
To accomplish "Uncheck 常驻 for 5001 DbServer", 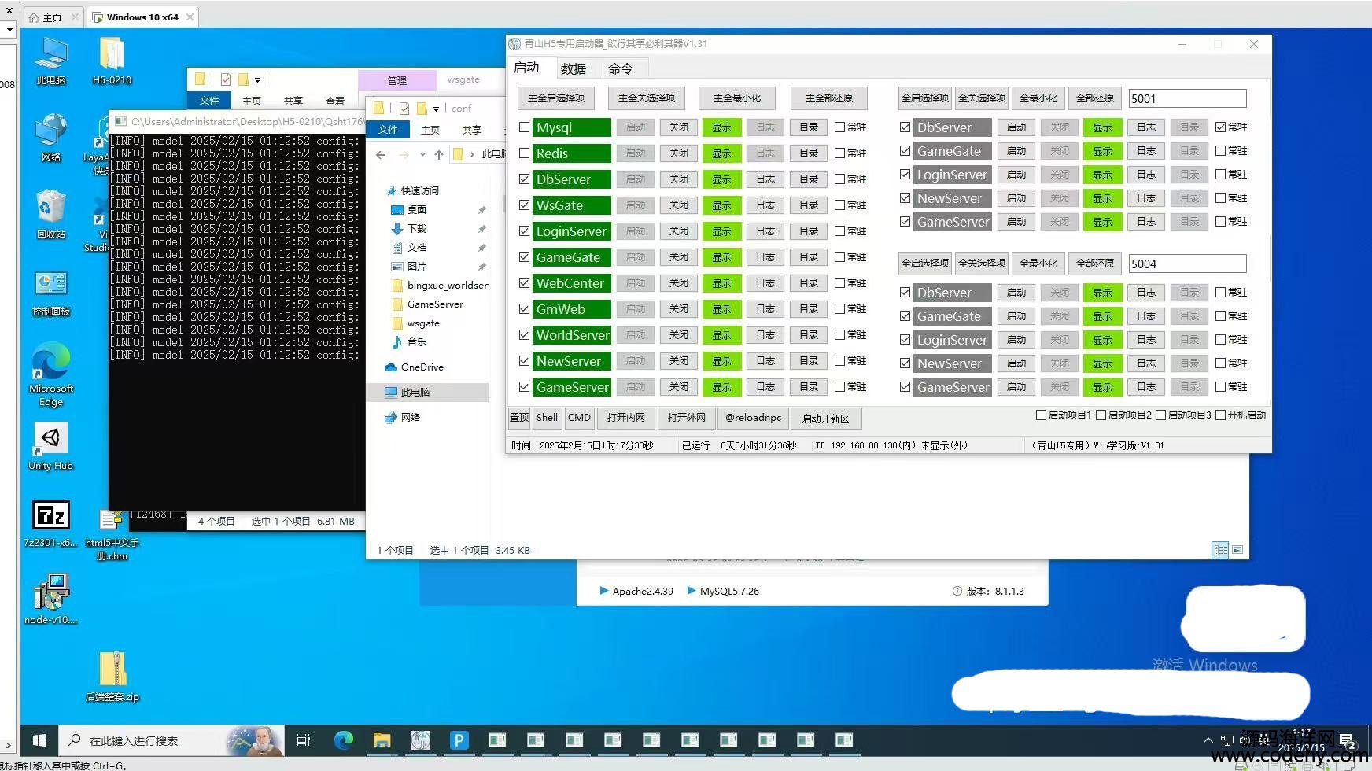I will pos(1221,127).
